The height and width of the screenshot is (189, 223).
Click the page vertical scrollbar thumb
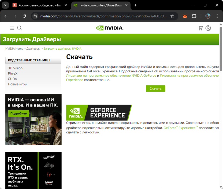pos(221,48)
